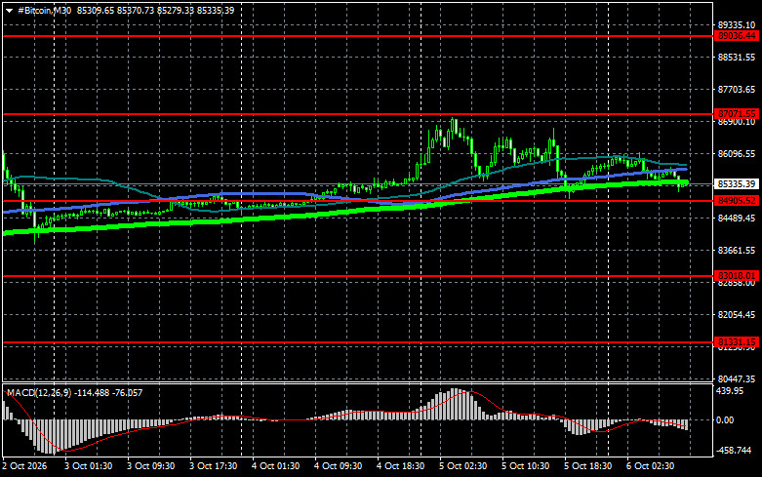Image resolution: width=762 pixels, height=477 pixels.
Task: Click the 4 Oct 18:30 time label
Action: click(400, 466)
